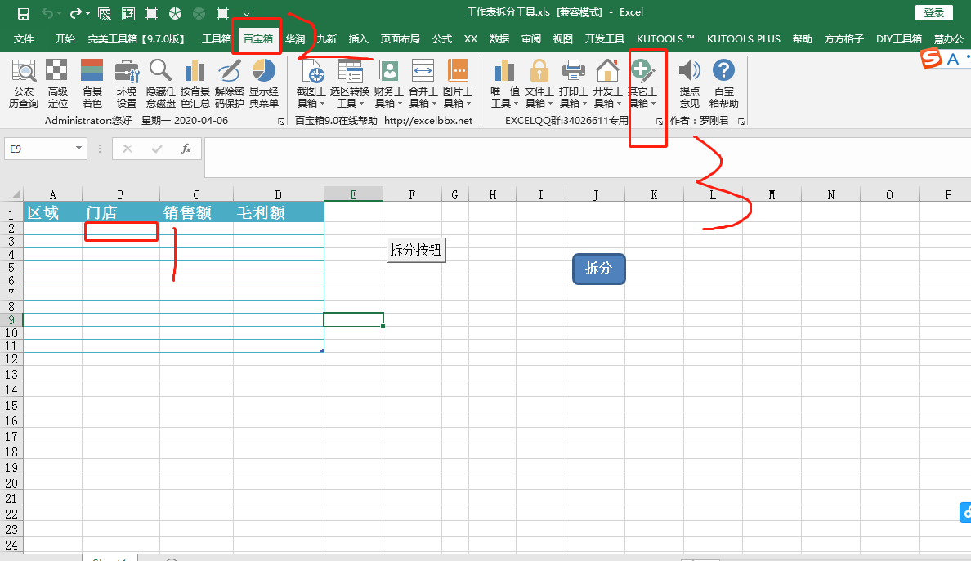The image size is (971, 561).
Task: Expand the 文件工具箱 lock icon menu
Action: pos(539,83)
